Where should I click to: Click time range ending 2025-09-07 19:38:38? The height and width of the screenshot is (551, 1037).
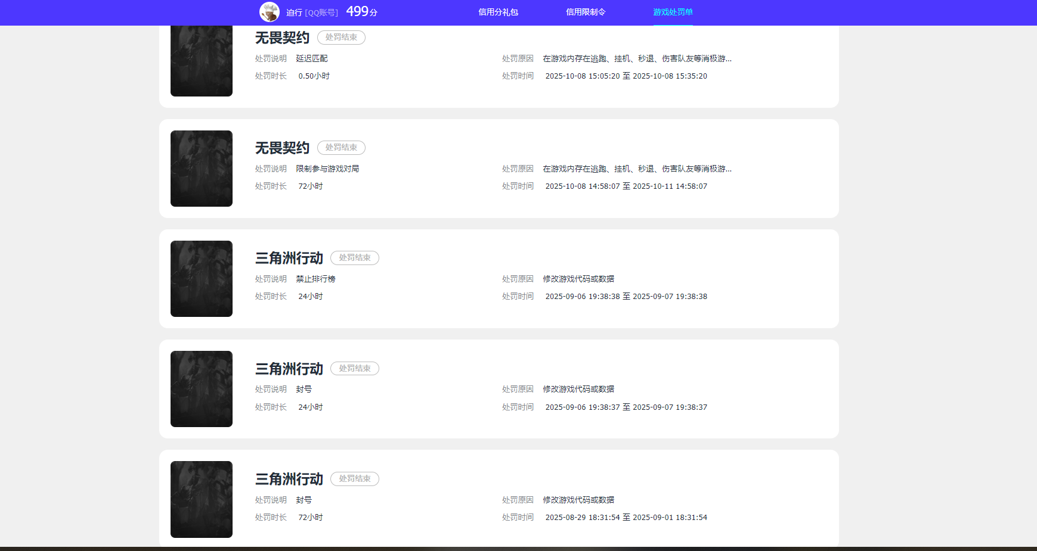(626, 297)
